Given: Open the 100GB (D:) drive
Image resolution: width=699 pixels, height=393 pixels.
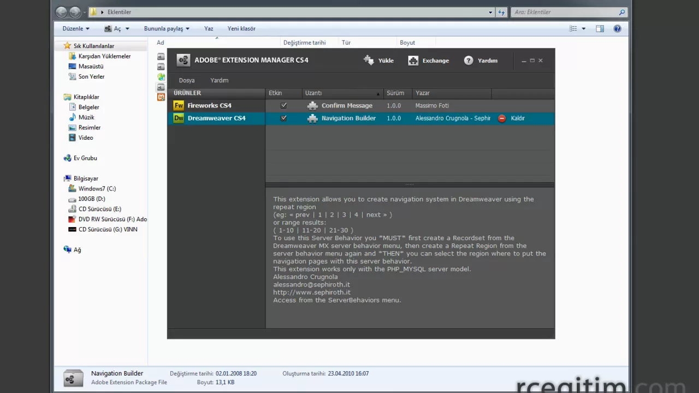Looking at the screenshot, I should point(91,199).
